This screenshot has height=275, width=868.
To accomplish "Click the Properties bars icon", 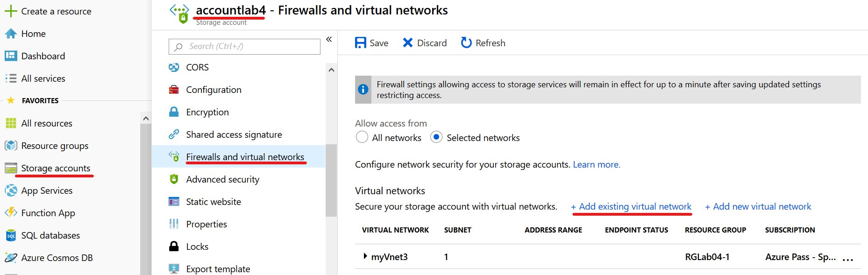I will [x=174, y=224].
